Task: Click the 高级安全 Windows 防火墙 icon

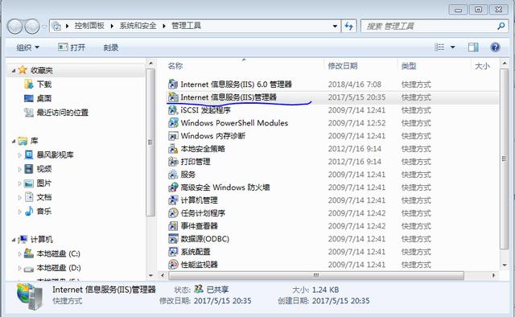Action: (x=173, y=187)
